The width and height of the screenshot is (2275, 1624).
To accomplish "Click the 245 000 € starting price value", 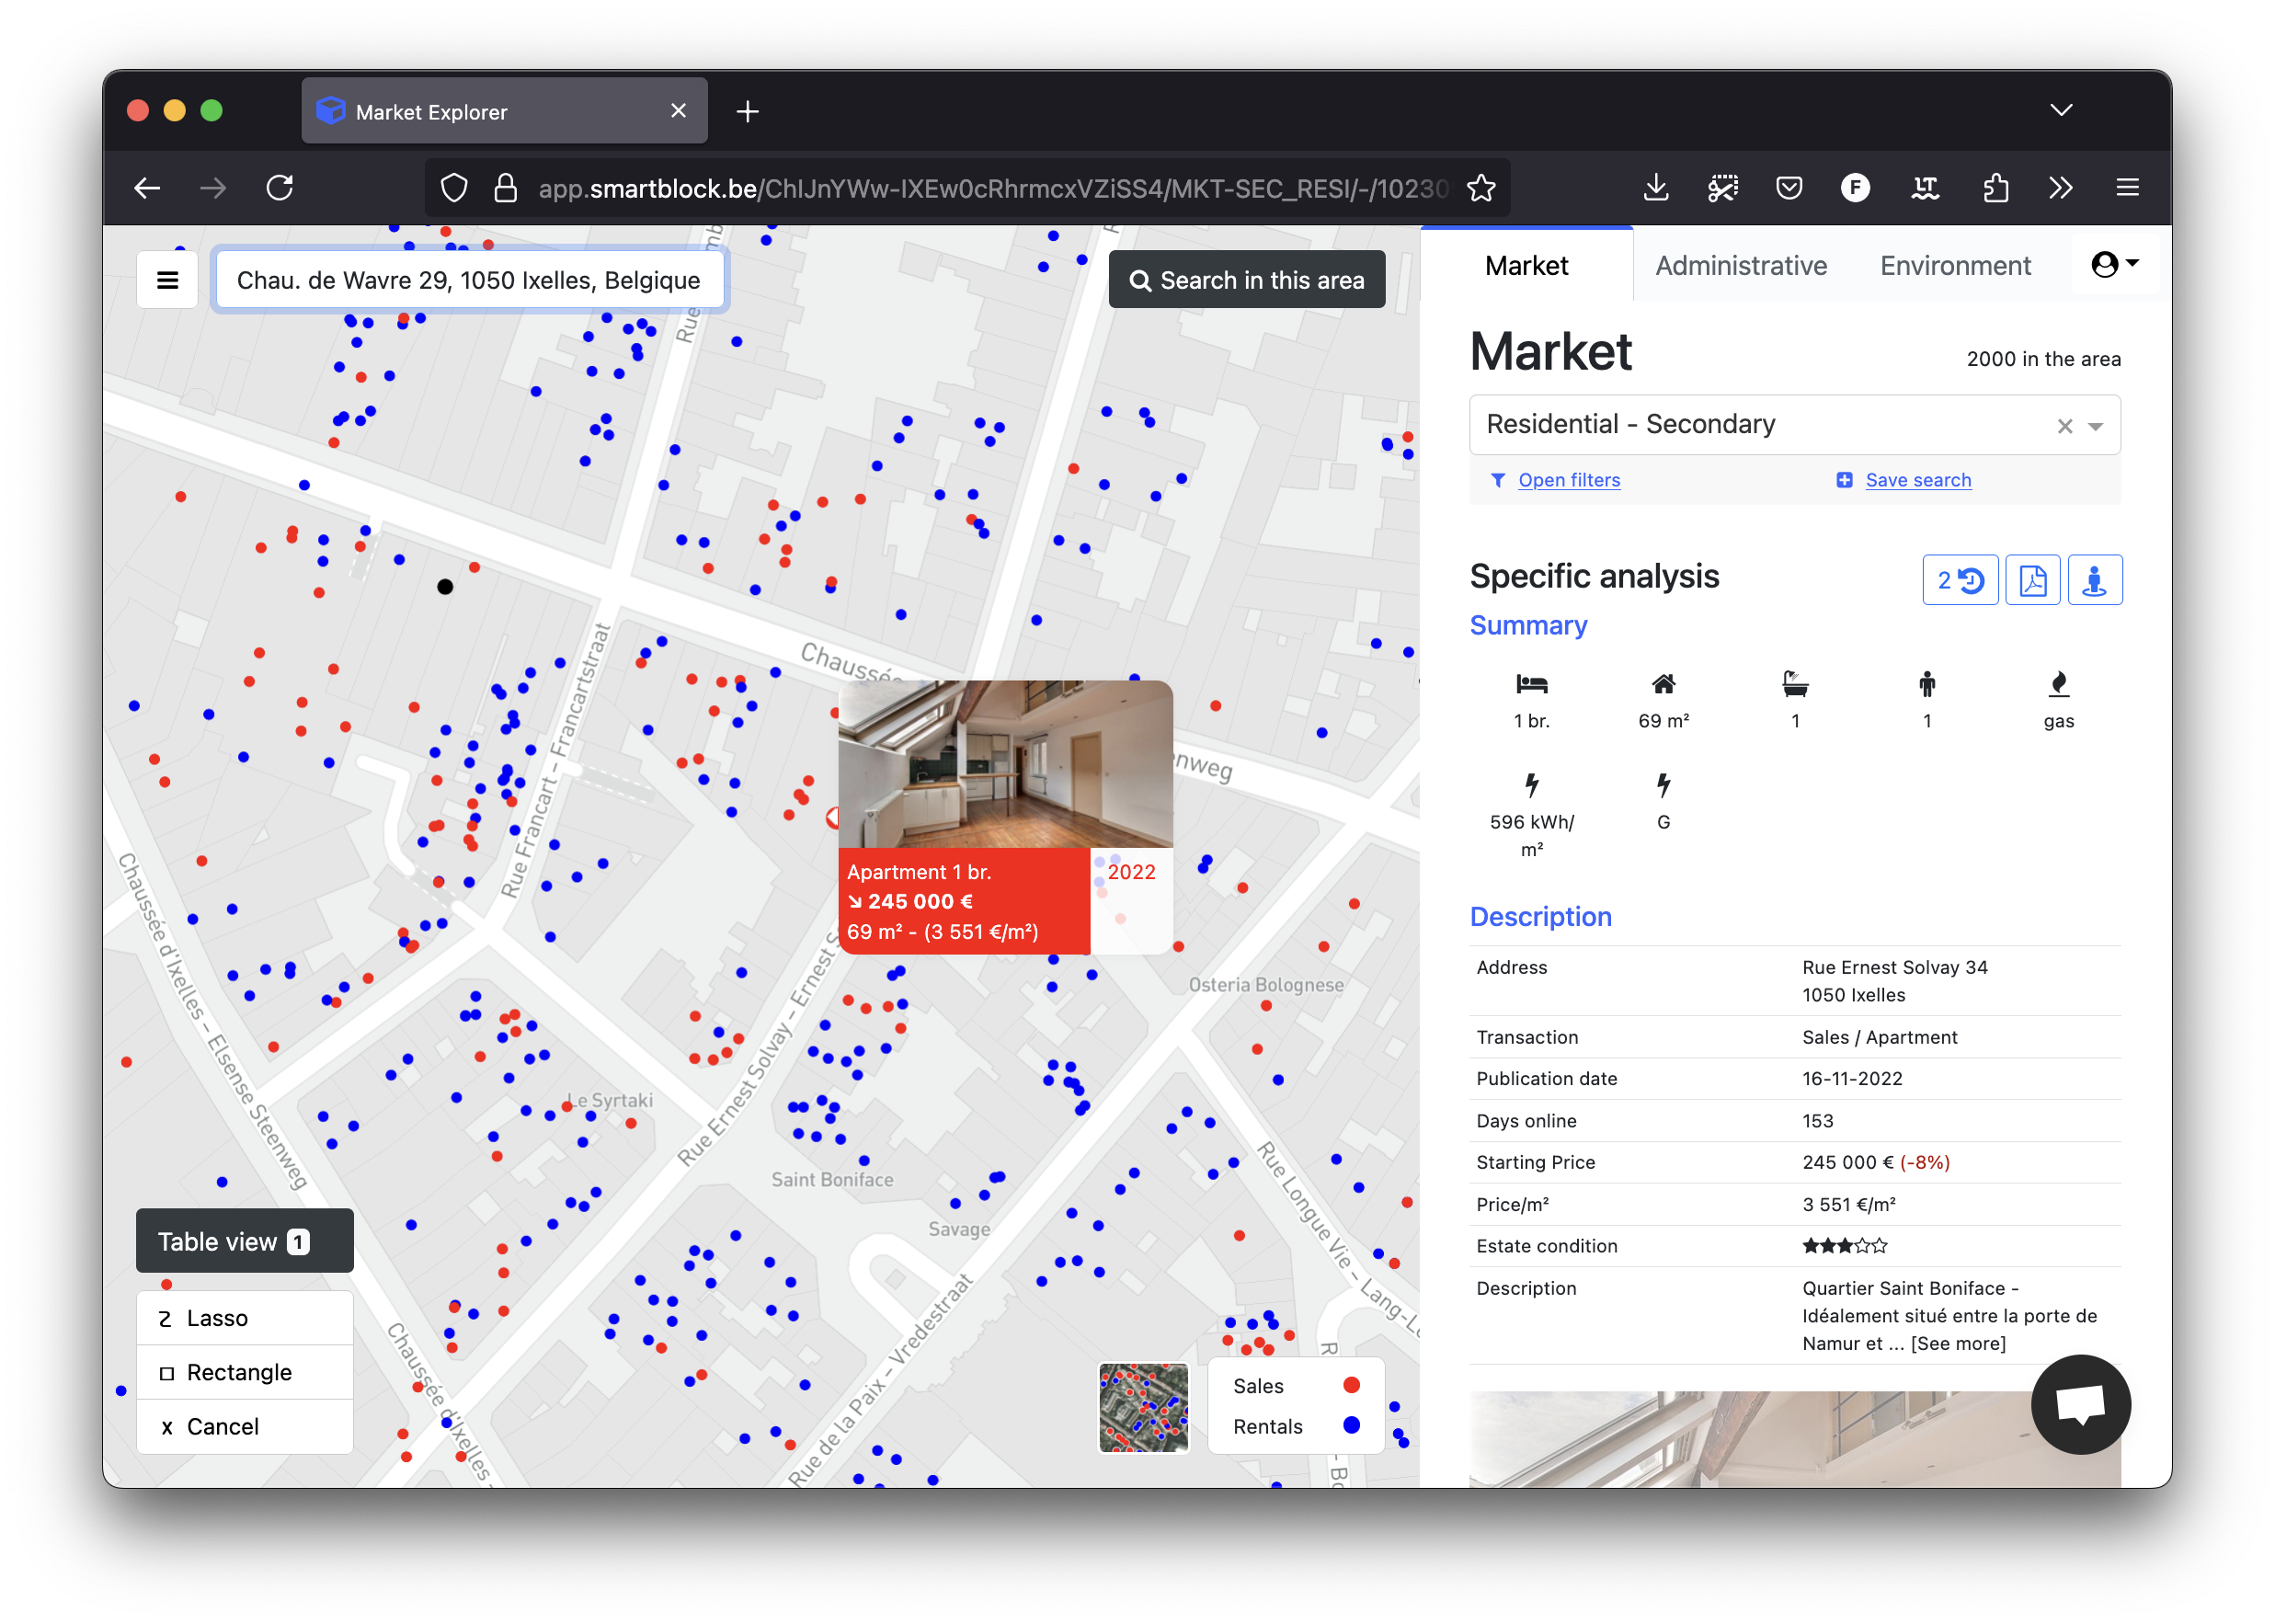I will tap(1847, 1162).
